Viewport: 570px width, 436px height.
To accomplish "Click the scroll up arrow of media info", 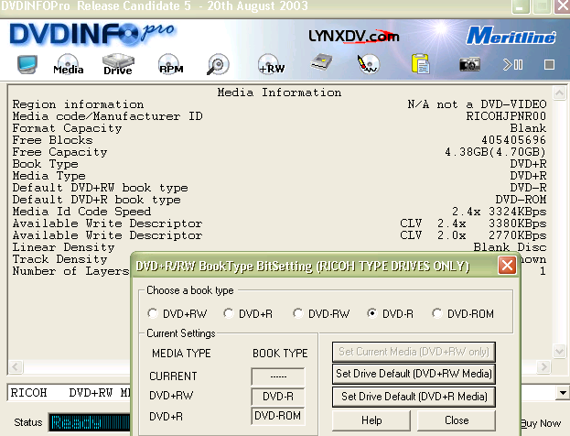I will pos(559,93).
